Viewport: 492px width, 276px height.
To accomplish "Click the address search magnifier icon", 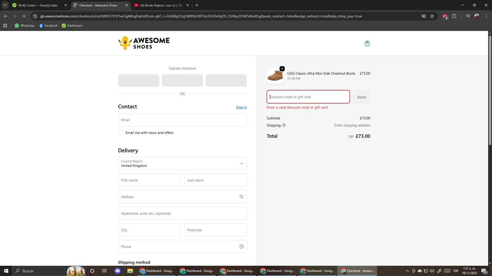I will (x=241, y=197).
